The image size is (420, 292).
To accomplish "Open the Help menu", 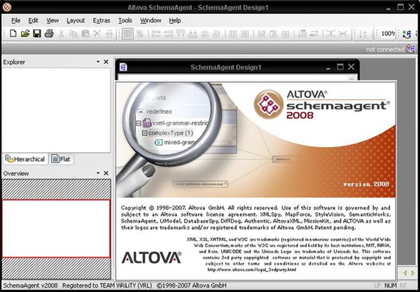I will [174, 20].
